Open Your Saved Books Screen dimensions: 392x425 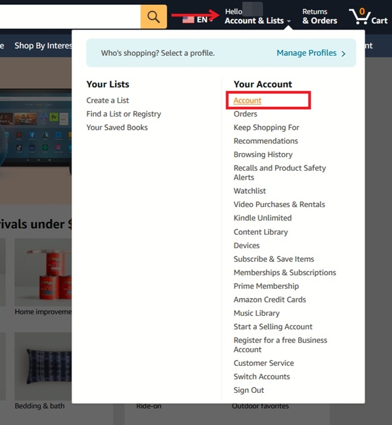[x=117, y=127]
